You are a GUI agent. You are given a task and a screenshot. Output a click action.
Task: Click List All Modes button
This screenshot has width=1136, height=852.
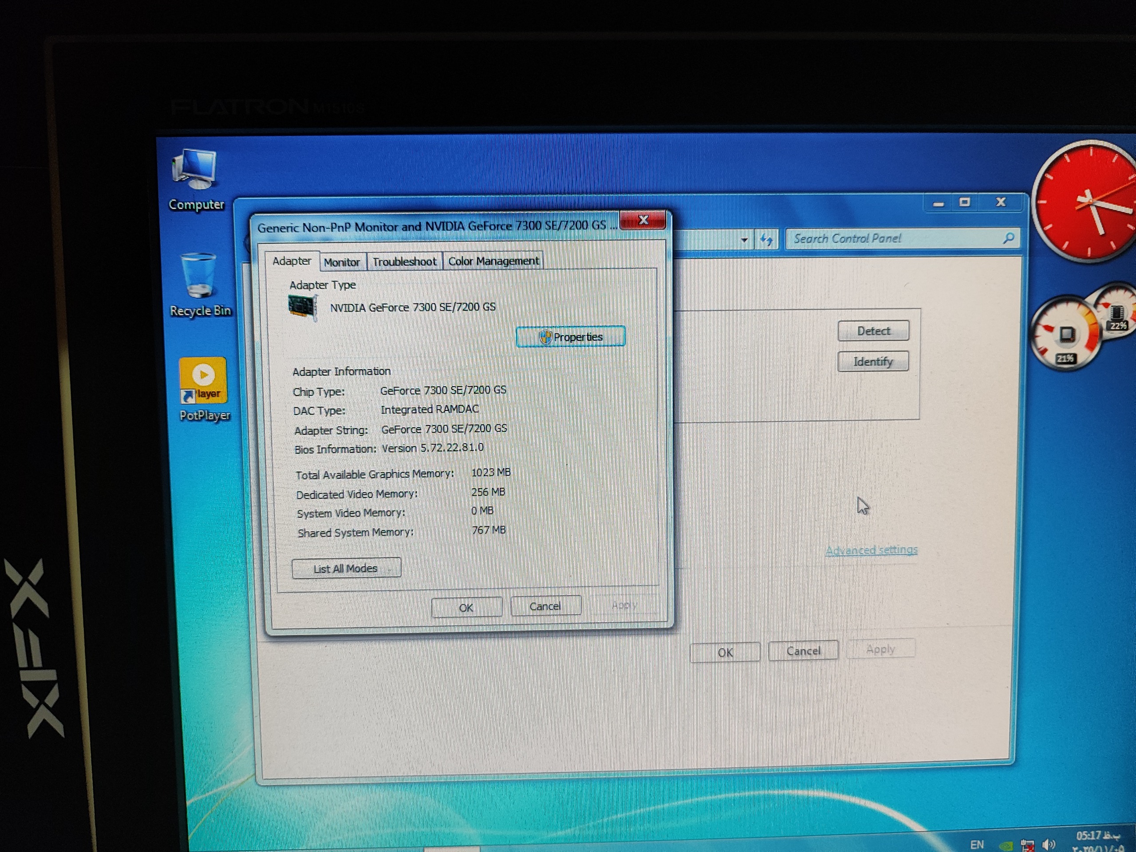coord(346,568)
